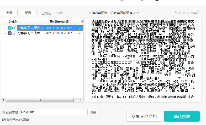Sort by 最后修改时间 column header
Image resolution: width=206 pixels, height=125 pixels.
[x=59, y=22]
